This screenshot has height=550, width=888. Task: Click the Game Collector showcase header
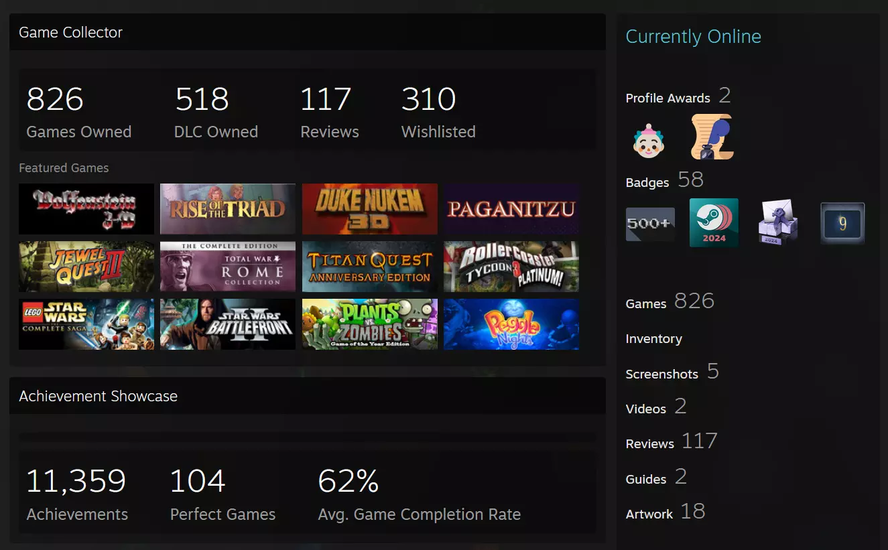tap(307, 32)
